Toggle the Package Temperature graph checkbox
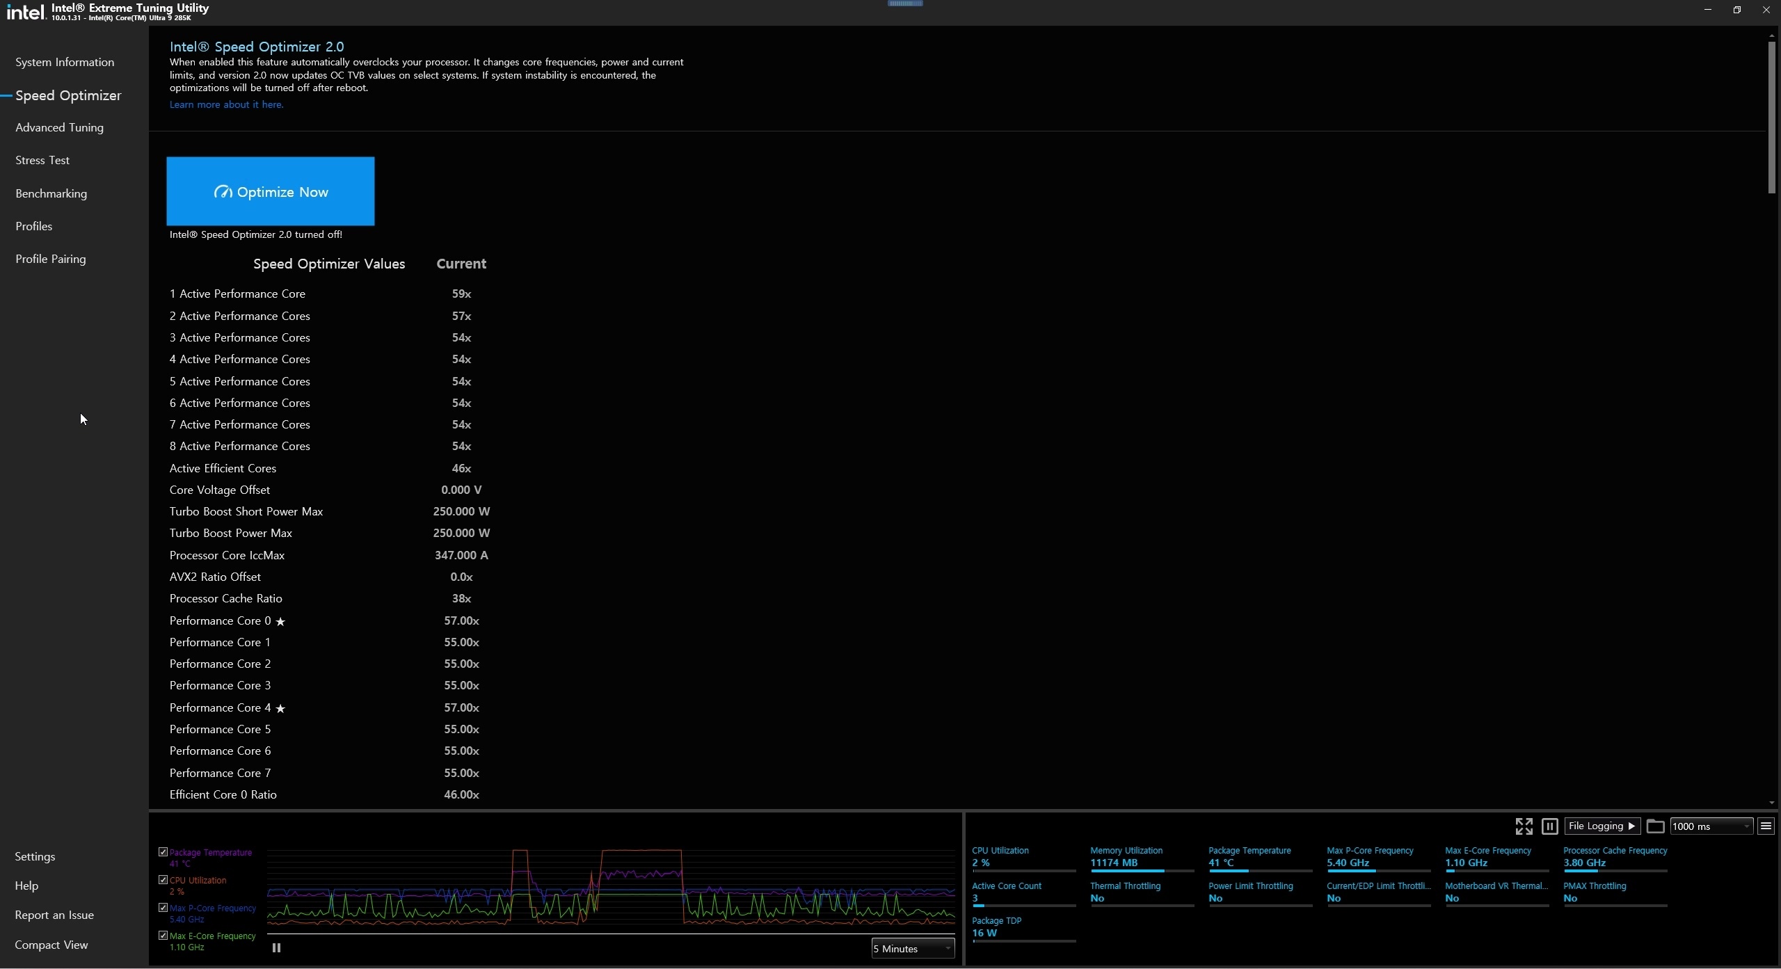Viewport: 1781px width, 969px height. point(163,851)
